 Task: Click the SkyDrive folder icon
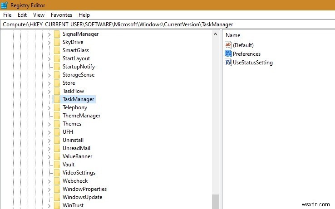click(57, 42)
